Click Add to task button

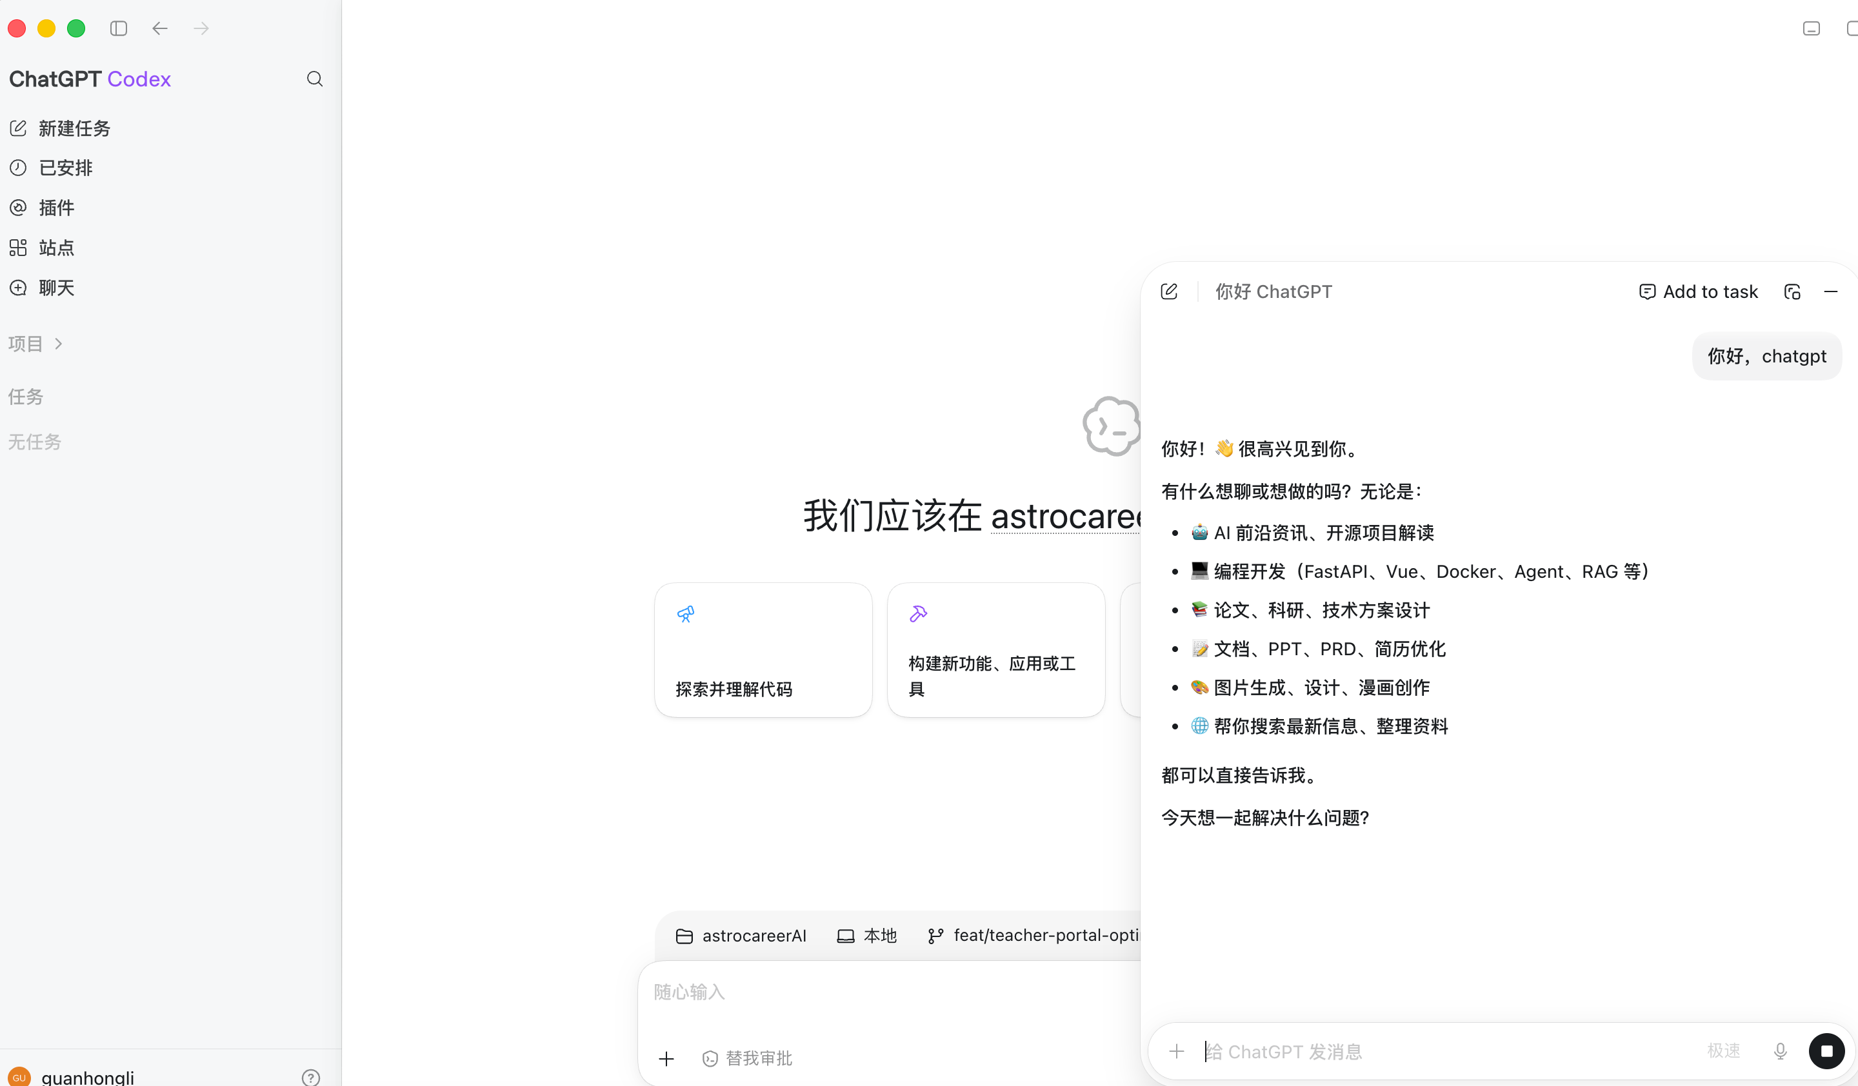[x=1698, y=291]
